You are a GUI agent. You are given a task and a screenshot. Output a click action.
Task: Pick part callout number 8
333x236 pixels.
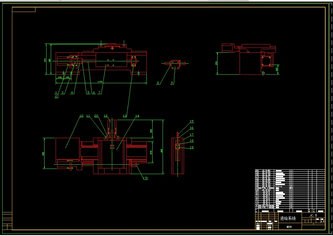[158, 83]
